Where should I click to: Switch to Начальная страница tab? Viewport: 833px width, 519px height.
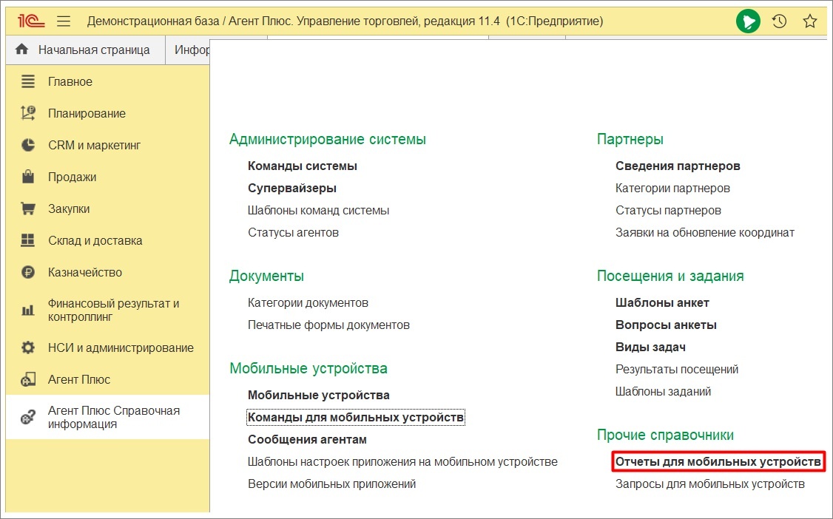(x=86, y=50)
